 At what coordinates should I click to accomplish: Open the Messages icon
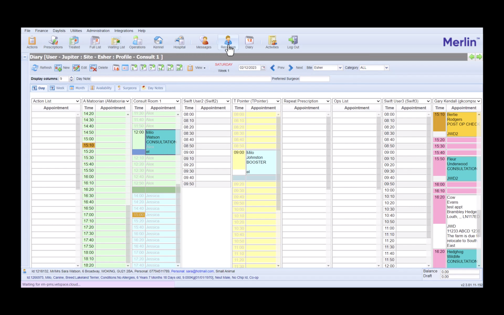[204, 42]
